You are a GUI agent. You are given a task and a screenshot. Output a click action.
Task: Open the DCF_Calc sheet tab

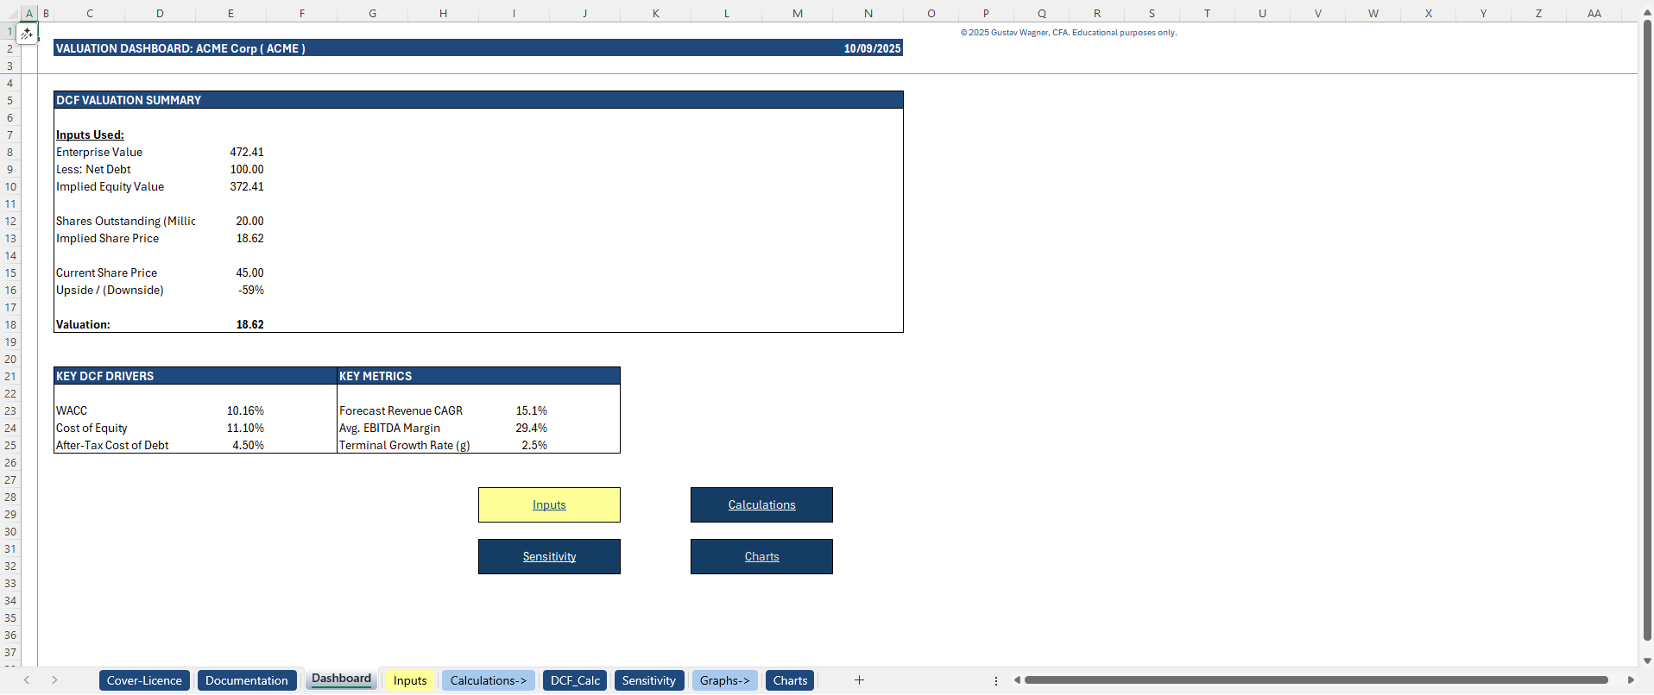point(575,680)
